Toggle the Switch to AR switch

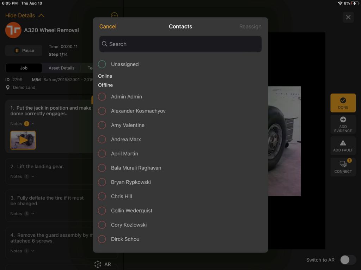coord(348,260)
